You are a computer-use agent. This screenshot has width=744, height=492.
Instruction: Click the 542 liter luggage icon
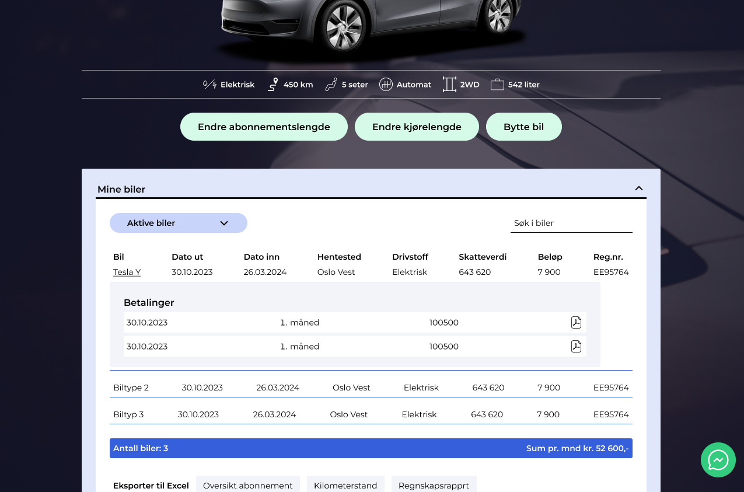click(x=497, y=85)
